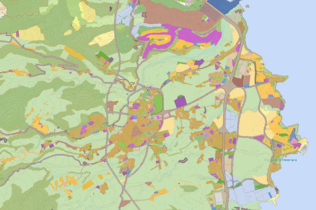The image size is (316, 210).
Task: Select the purple square parcel near center
Action: tap(180, 101)
